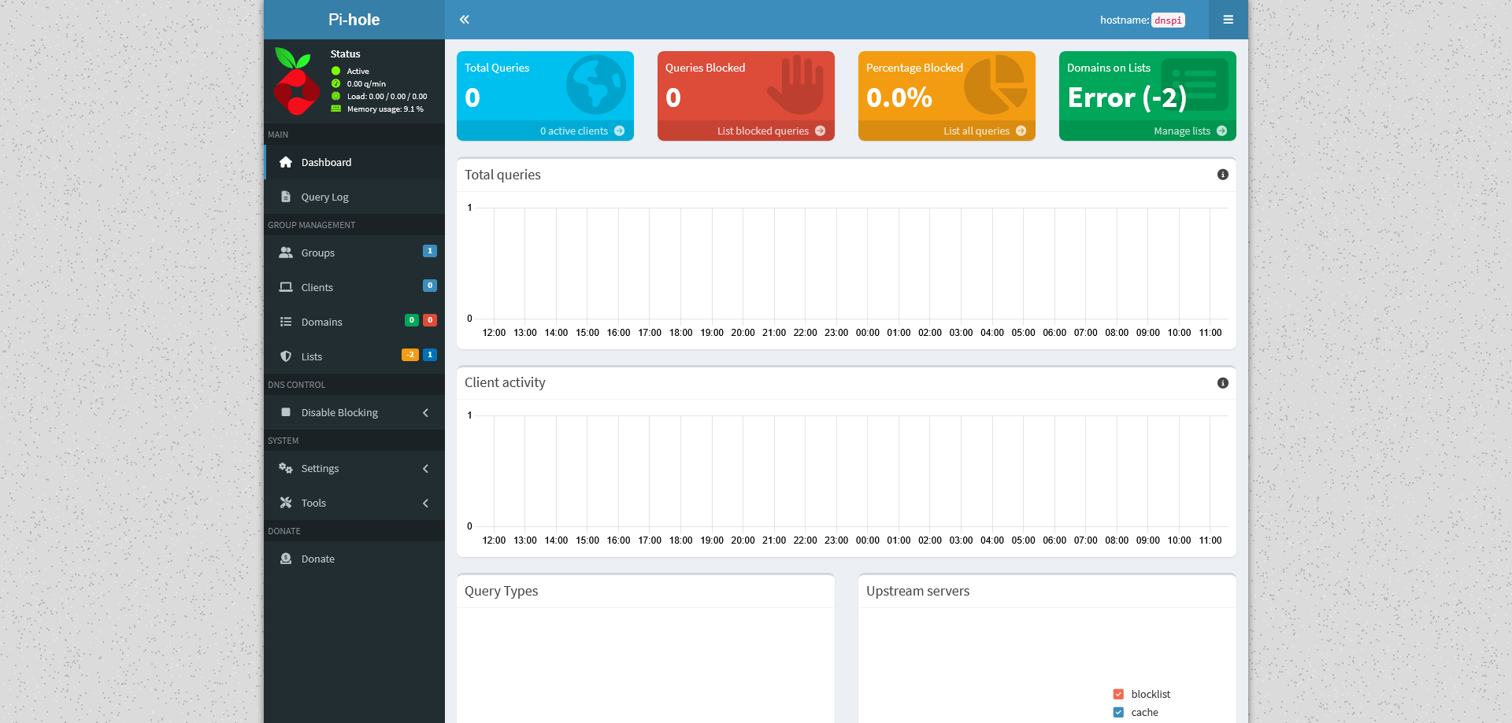Click the green Active status indicator
The width and height of the screenshot is (1512, 723).
click(336, 71)
